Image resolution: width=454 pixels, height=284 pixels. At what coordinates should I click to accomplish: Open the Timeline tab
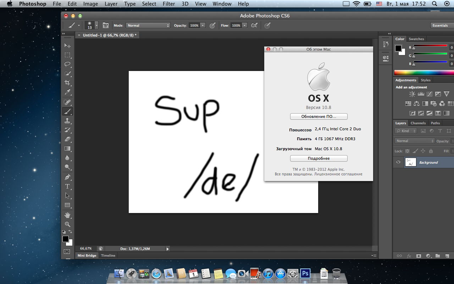(x=108, y=256)
